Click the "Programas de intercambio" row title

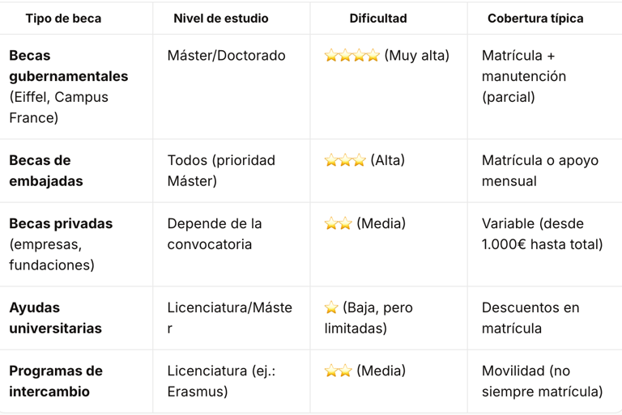point(56,381)
